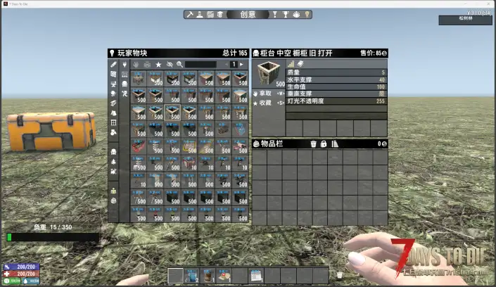Viewport: 496px width, 287px height.
Task: Toggle the lock icon in 物品栏 header
Action: click(x=324, y=144)
